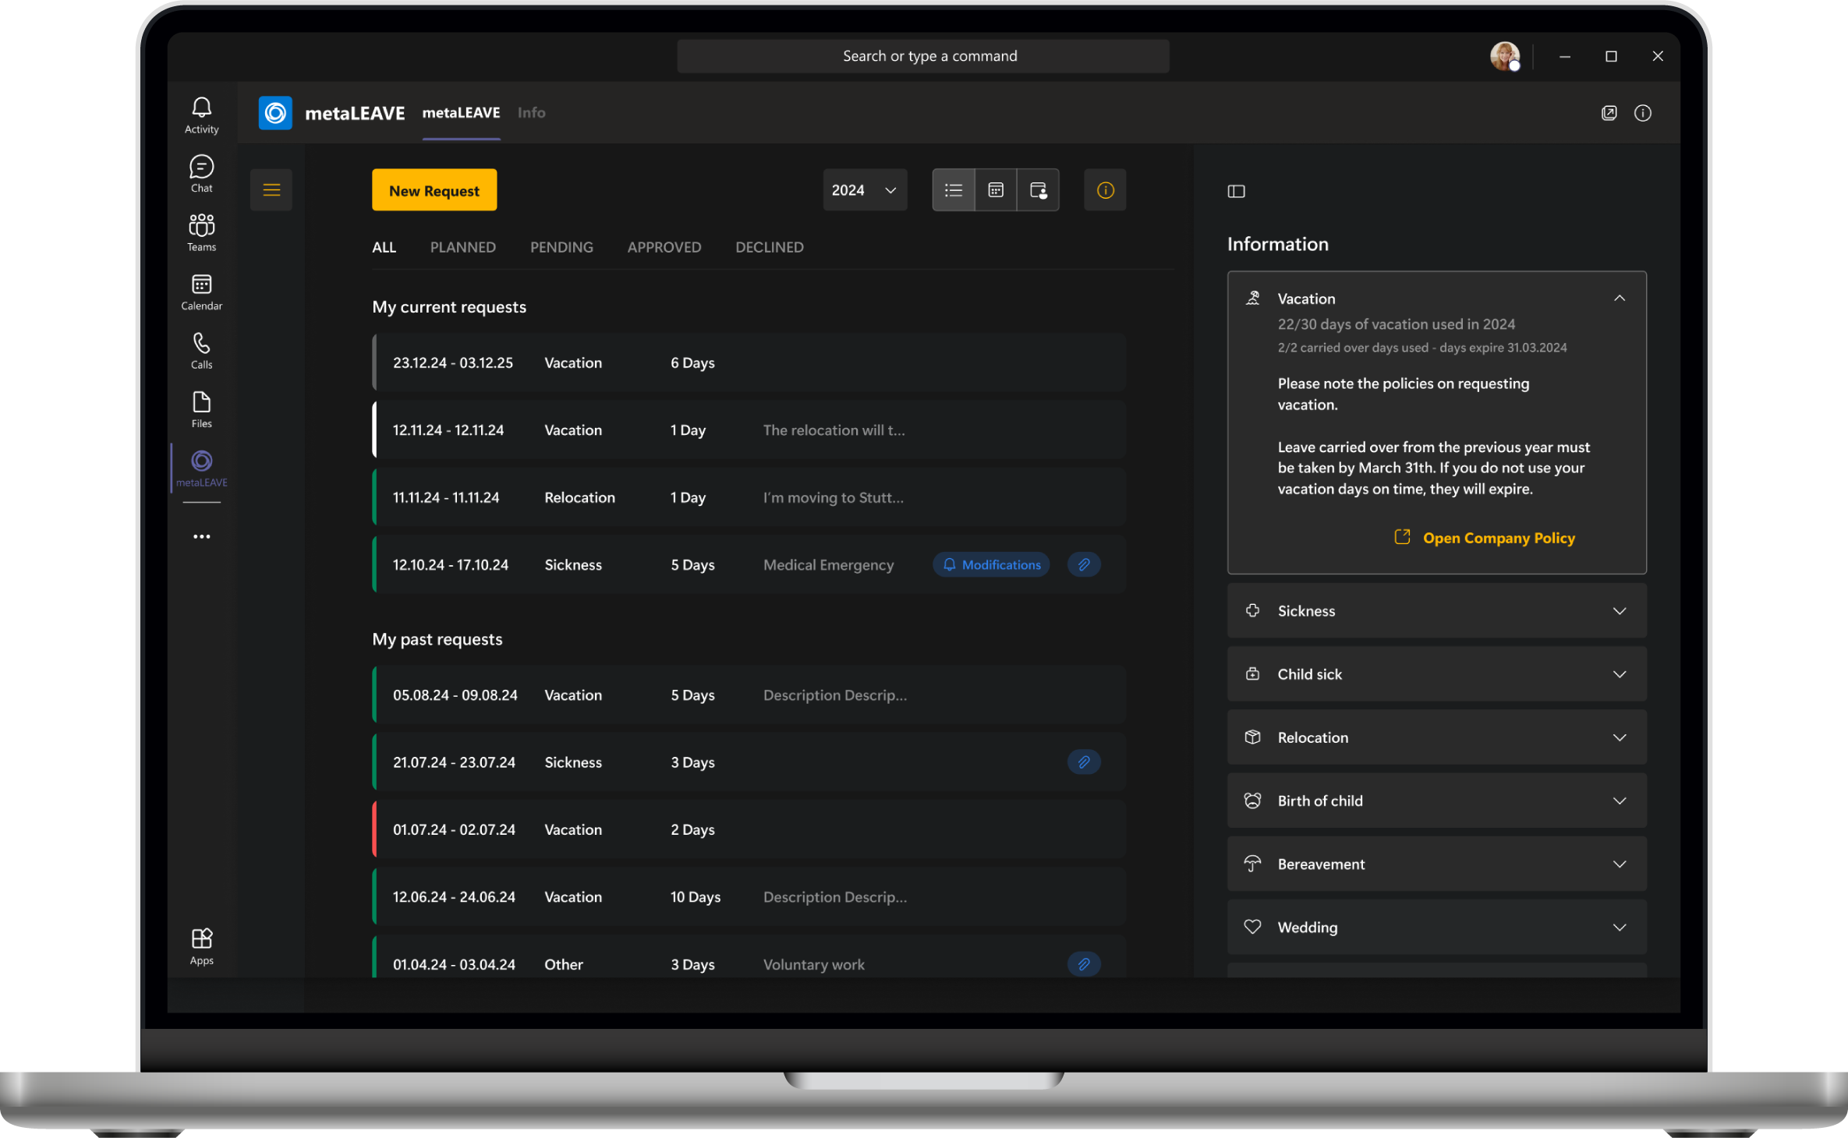Open the 05.08.24 - 09.08.24 Vacation request
The image size is (1848, 1138).
click(749, 694)
